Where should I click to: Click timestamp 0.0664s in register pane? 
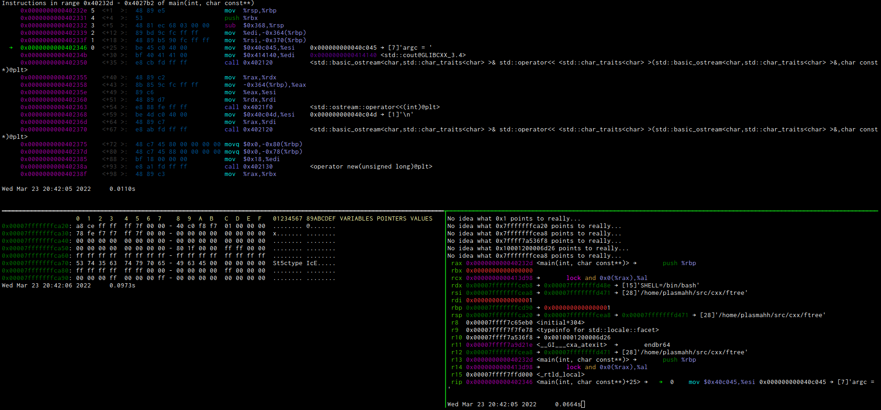point(568,404)
